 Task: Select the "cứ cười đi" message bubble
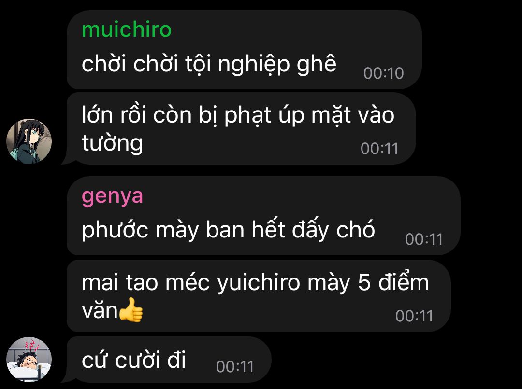[169, 360]
